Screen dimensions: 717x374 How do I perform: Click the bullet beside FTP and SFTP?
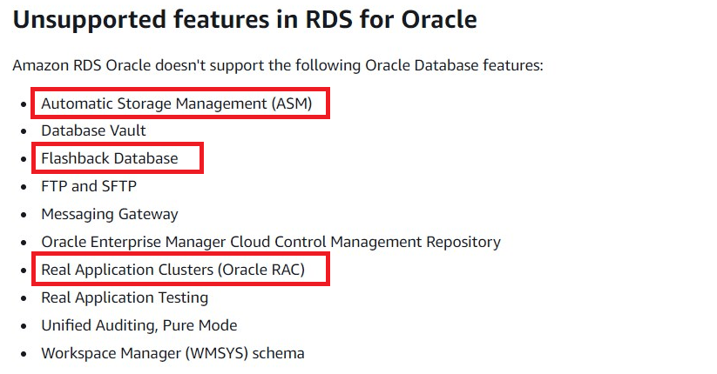click(24, 187)
